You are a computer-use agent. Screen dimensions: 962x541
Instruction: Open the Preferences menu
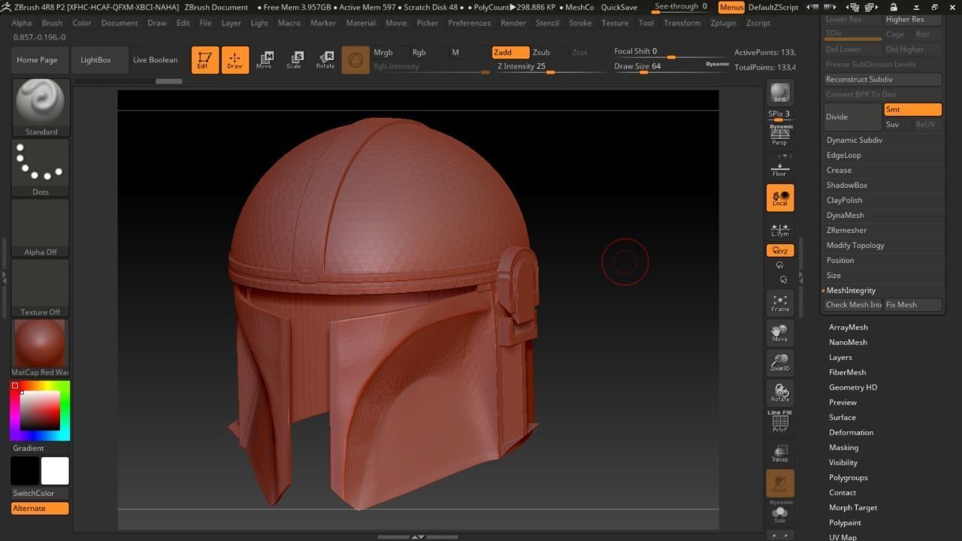(470, 23)
